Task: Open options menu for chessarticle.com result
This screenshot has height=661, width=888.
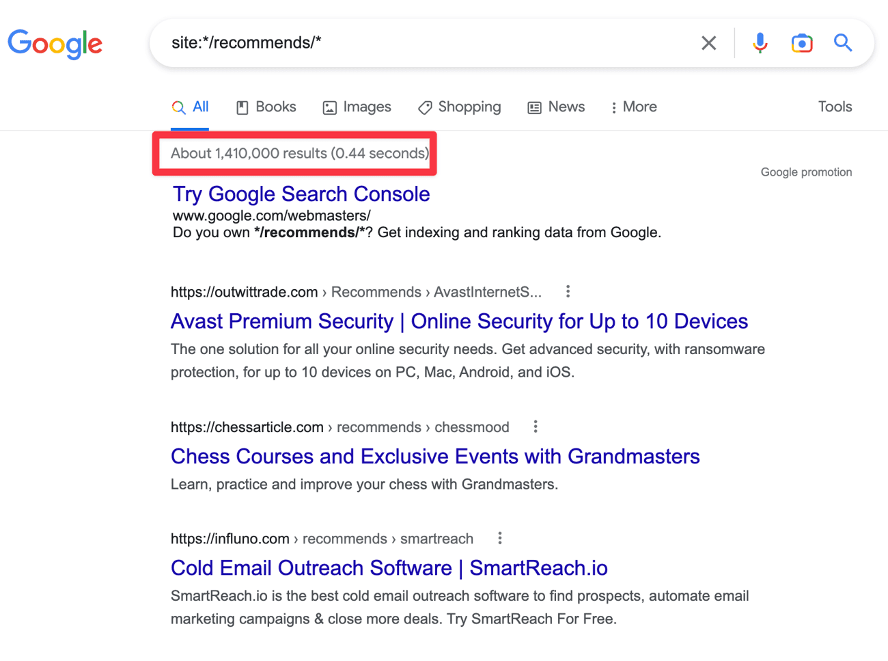Action: click(x=536, y=427)
